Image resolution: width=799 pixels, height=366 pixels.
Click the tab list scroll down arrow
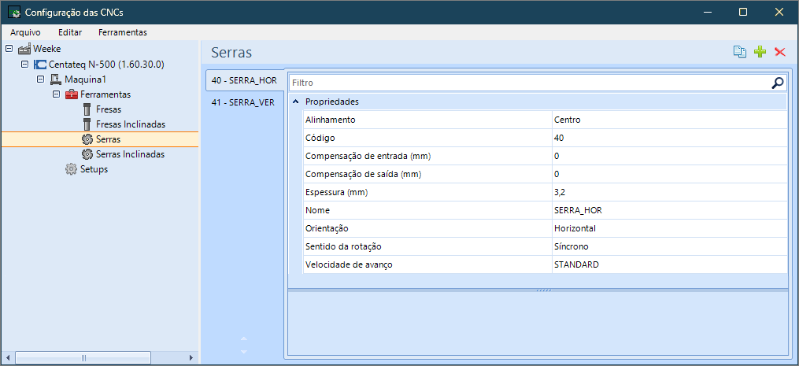(x=243, y=352)
